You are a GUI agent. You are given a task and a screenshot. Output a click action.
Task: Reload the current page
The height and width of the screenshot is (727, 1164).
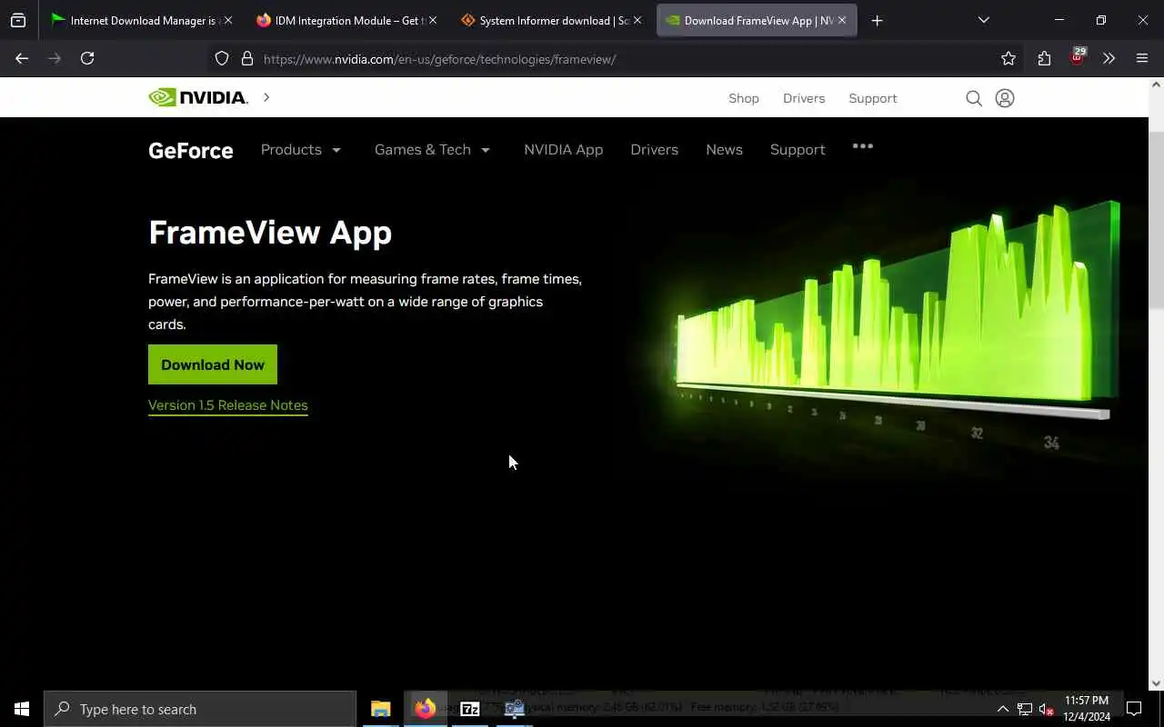pyautogui.click(x=87, y=58)
